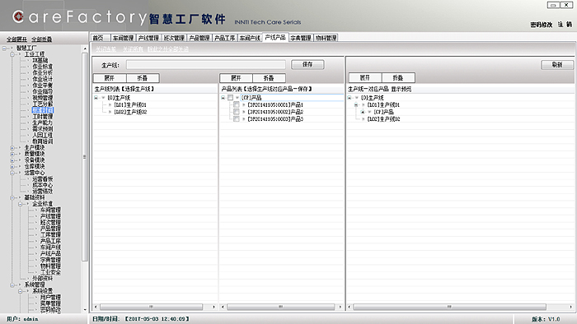Click the 除此之外全部关闭 link
This screenshot has height=324, width=577.
click(168, 49)
